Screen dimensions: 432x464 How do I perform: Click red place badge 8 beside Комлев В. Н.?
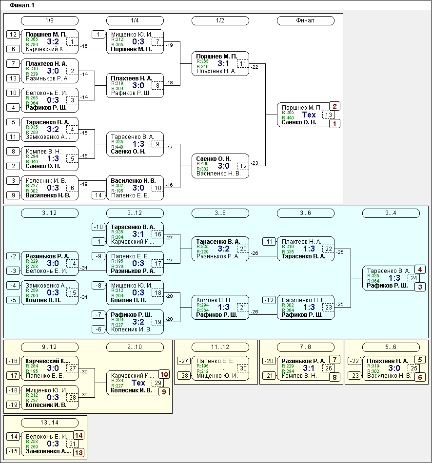point(334,377)
